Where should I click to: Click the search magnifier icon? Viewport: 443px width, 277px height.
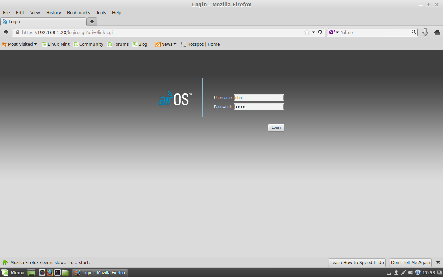click(x=414, y=32)
